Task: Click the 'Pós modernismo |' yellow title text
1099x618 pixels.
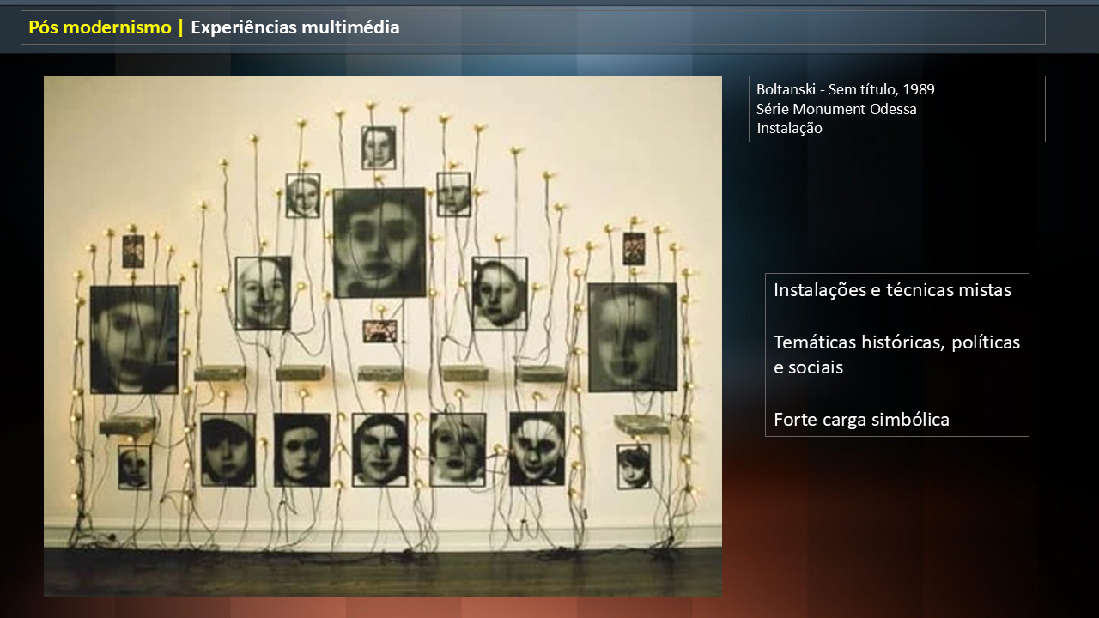Action: [106, 27]
